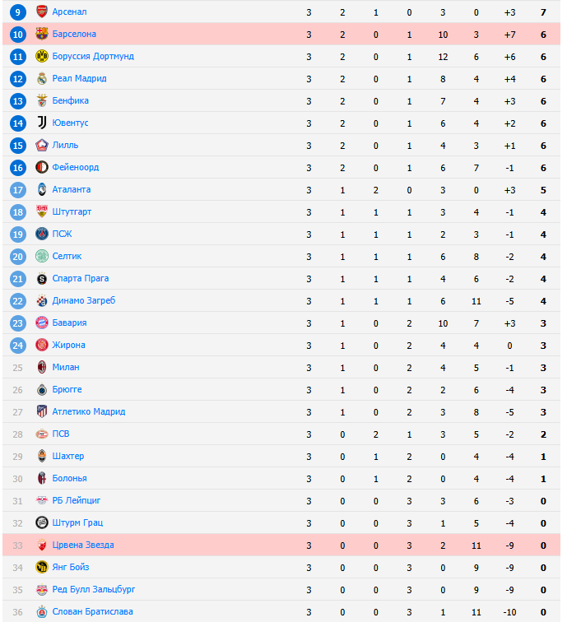Click the Црвена Звезда team link

coord(82,545)
